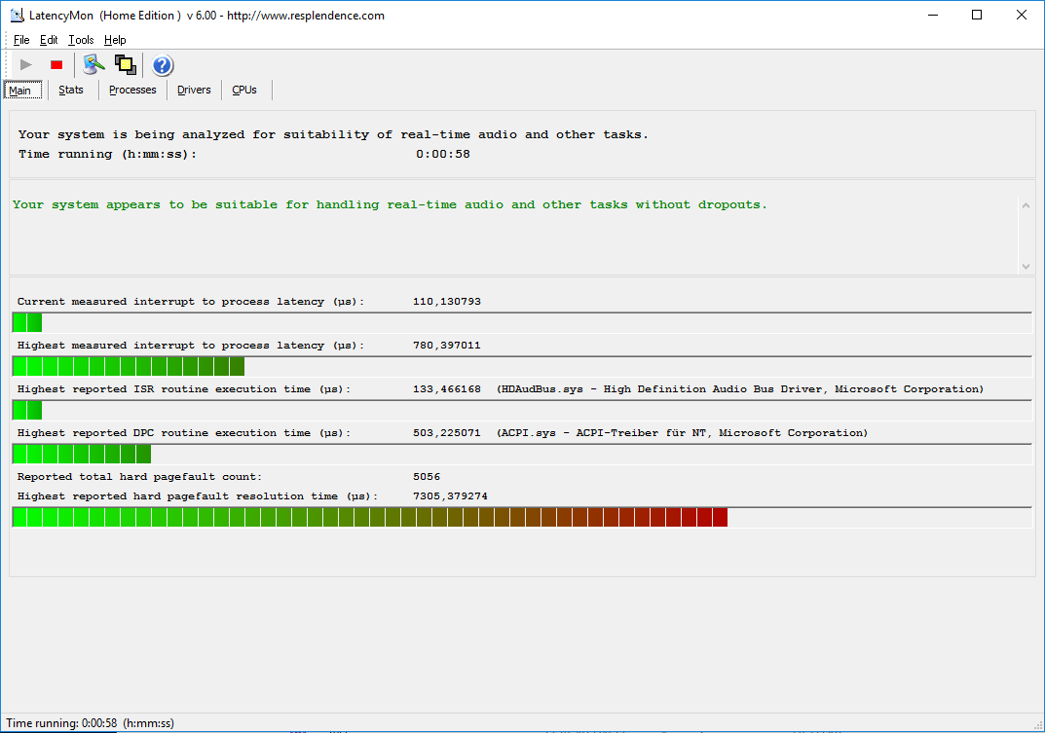Select the Main tab
Image resolution: width=1045 pixels, height=733 pixels.
click(x=23, y=90)
